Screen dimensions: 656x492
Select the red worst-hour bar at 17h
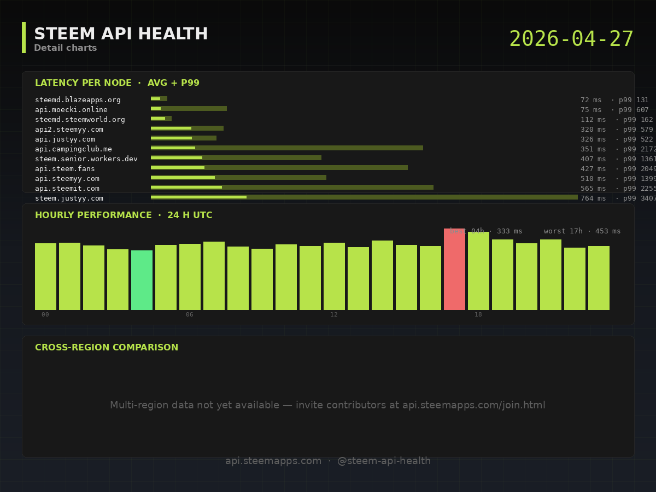(x=454, y=271)
